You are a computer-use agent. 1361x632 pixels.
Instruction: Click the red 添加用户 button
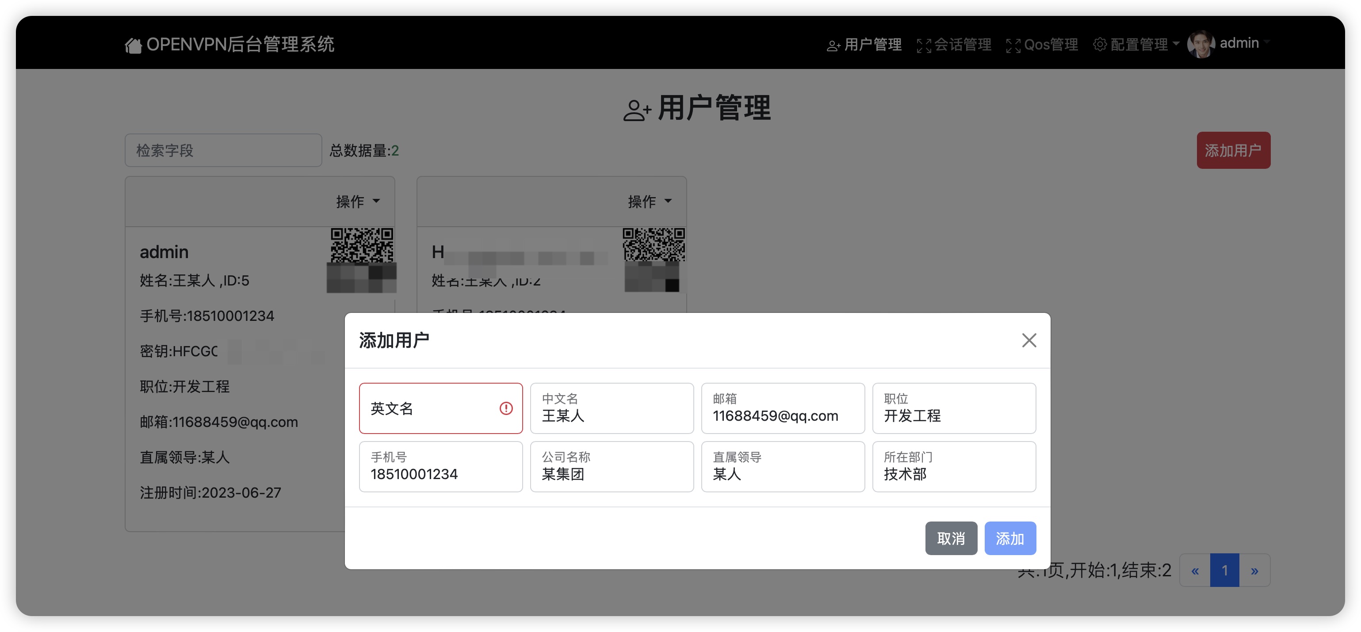click(1233, 150)
